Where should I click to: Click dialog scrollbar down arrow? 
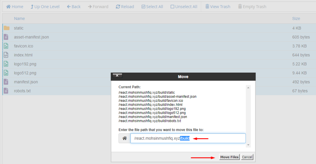(248, 145)
